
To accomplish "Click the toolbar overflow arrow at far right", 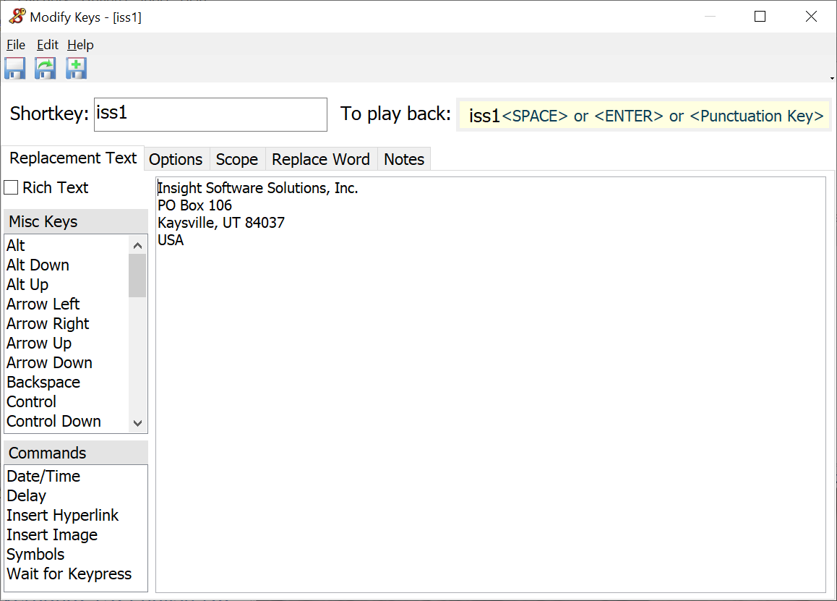I will click(x=832, y=77).
